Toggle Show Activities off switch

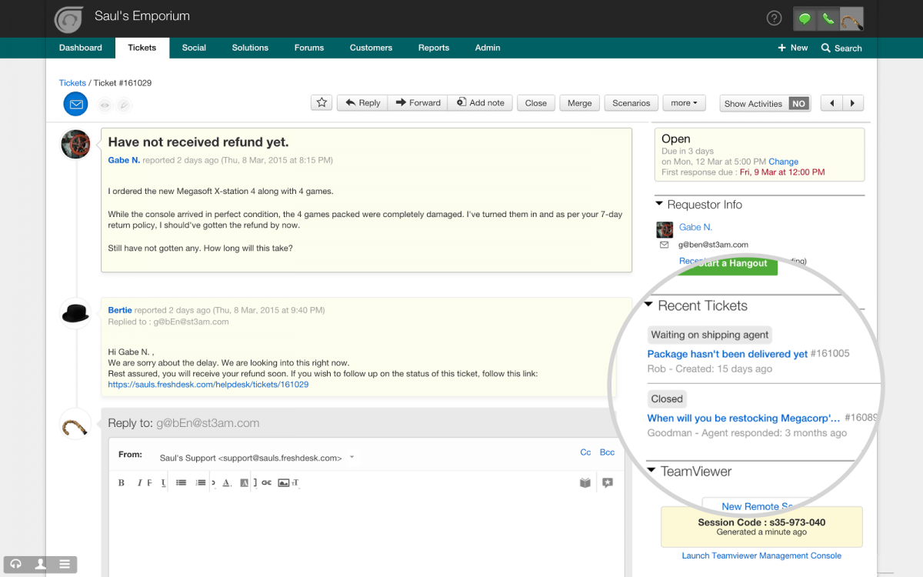click(x=799, y=102)
